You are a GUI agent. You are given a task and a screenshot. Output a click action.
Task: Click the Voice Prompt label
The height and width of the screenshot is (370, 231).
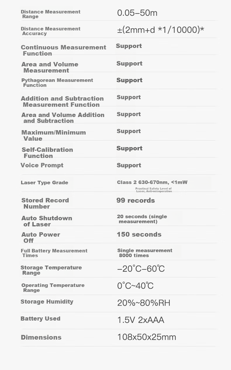click(x=42, y=165)
